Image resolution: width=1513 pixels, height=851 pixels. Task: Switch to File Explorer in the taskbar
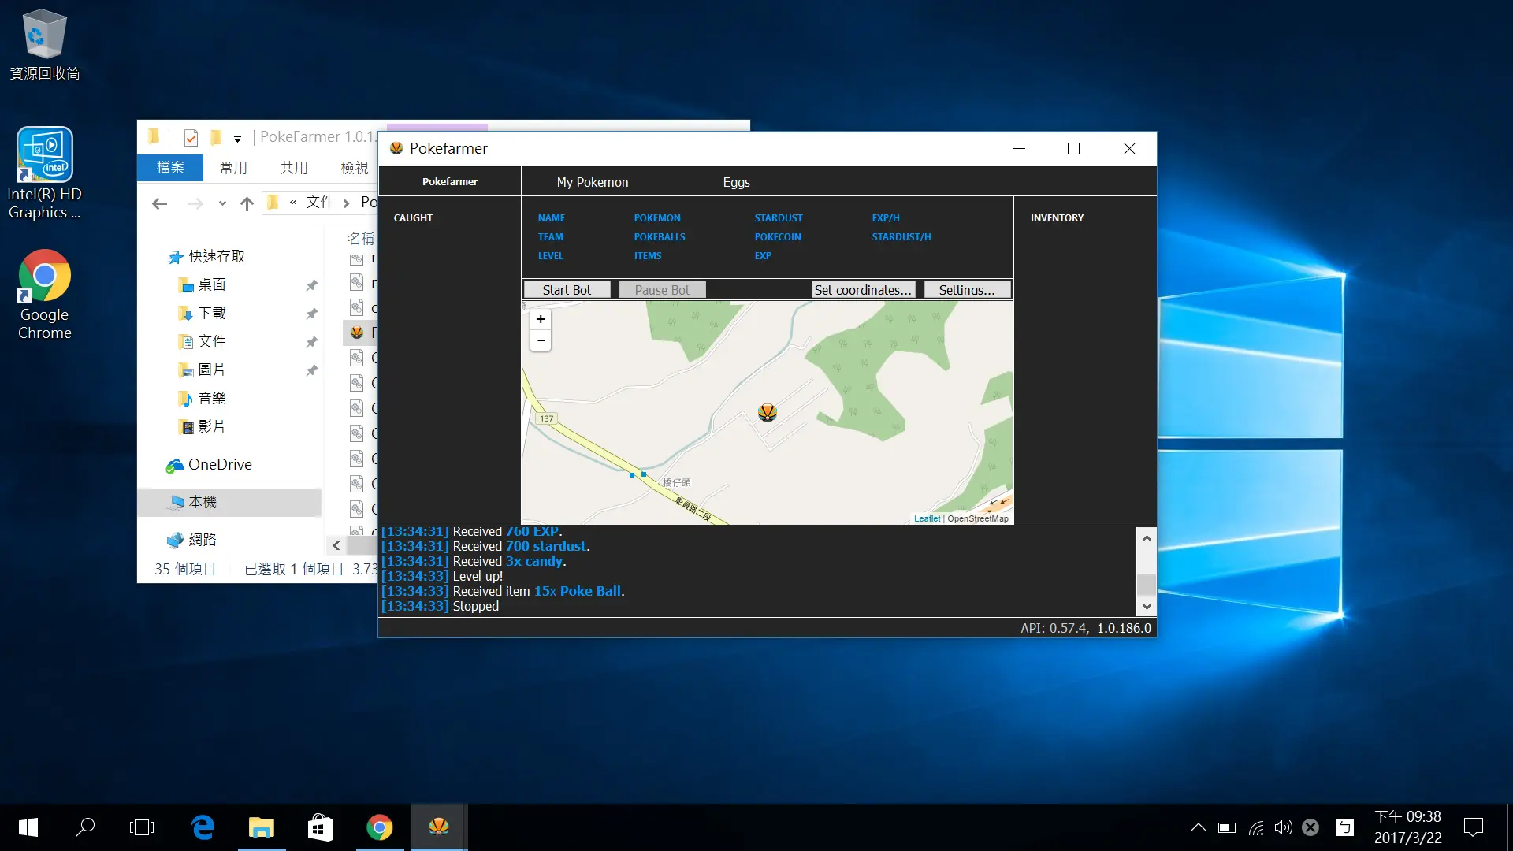point(261,827)
